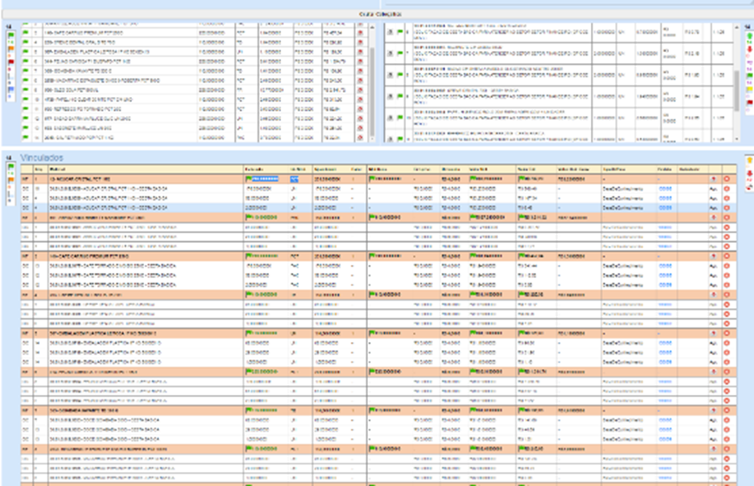The width and height of the screenshot is (754, 486).
Task: Open the document icon on first right-table row
Action: click(x=390, y=32)
